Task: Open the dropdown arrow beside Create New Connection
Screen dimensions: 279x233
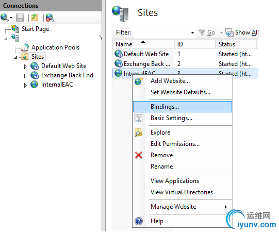Action: point(11,18)
